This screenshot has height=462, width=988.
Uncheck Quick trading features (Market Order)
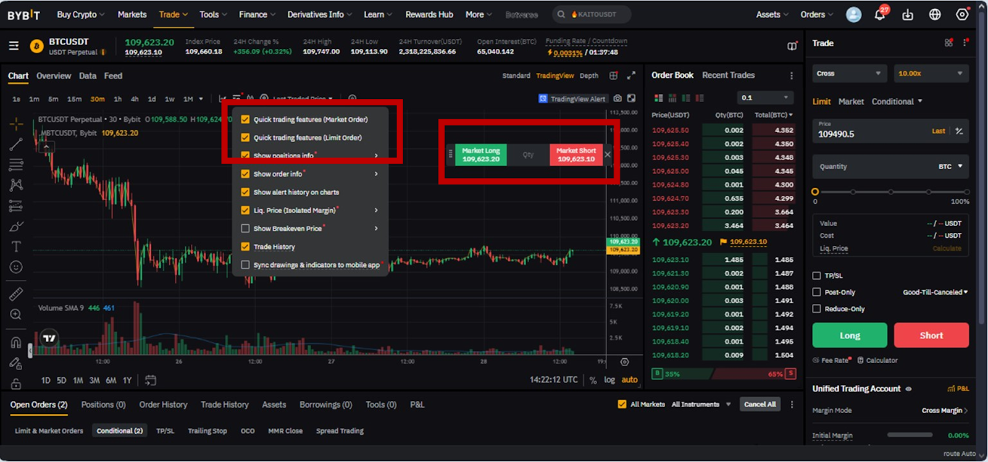point(245,119)
